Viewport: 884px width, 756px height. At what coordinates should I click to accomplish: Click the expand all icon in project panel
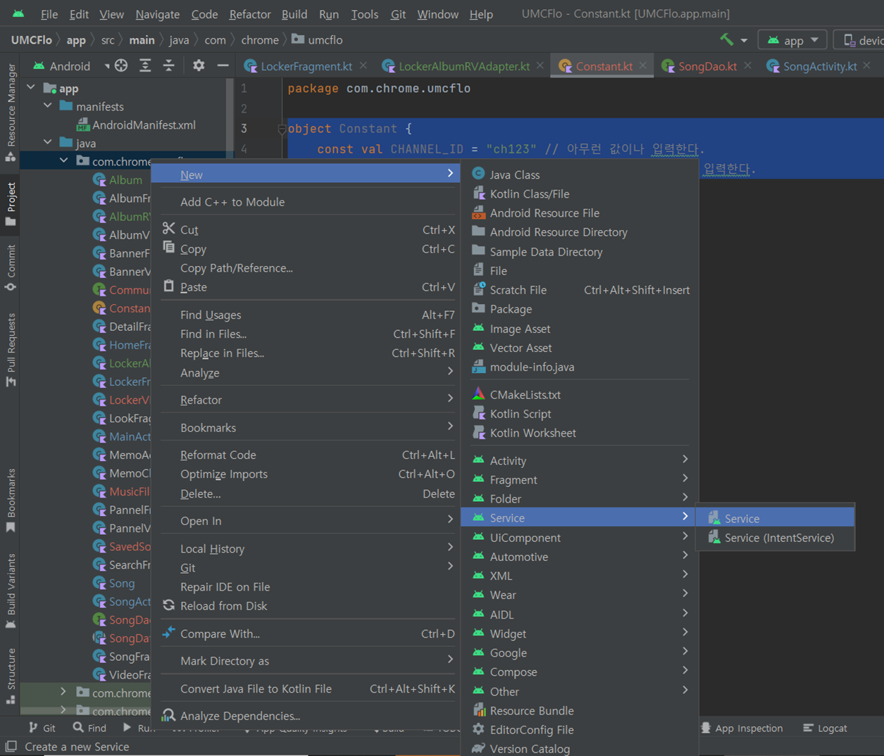coord(145,65)
